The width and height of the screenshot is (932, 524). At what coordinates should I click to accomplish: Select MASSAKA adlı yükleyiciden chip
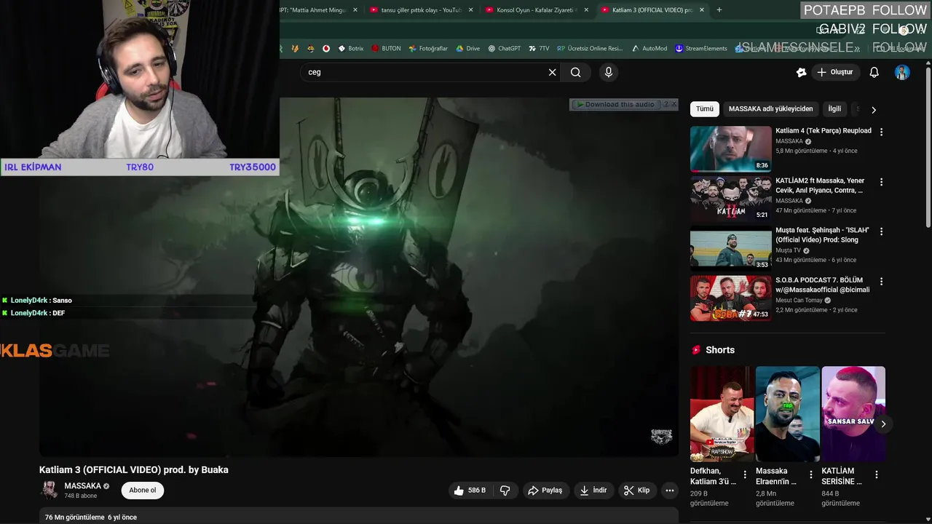point(770,109)
